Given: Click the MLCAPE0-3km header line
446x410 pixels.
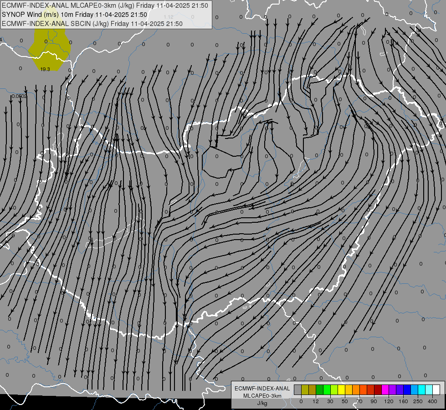Looking at the screenshot, I should (105, 5).
